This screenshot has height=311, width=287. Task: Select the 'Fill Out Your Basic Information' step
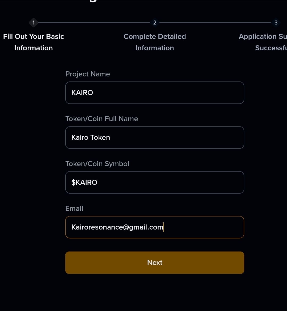(33, 42)
